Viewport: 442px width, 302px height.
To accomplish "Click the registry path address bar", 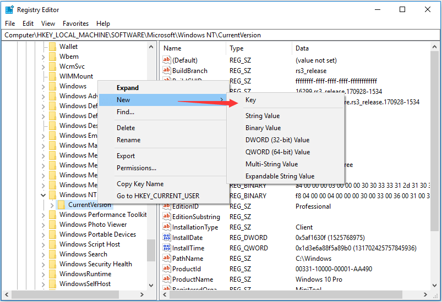I will (220, 35).
